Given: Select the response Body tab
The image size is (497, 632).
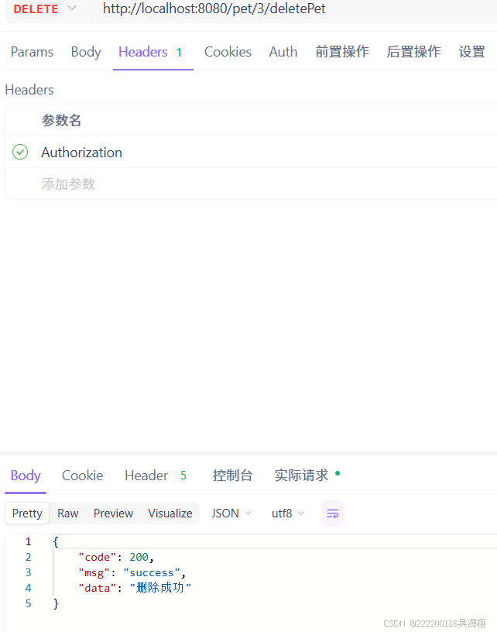Looking at the screenshot, I should pos(26,476).
